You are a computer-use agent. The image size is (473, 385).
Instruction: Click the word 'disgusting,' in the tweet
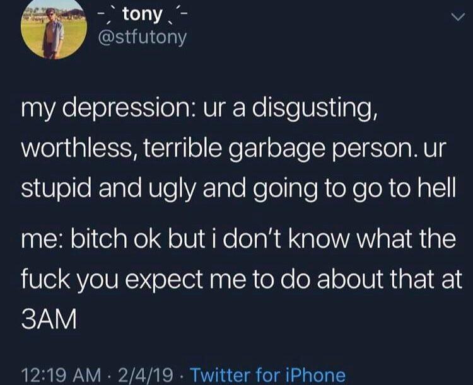pyautogui.click(x=314, y=110)
